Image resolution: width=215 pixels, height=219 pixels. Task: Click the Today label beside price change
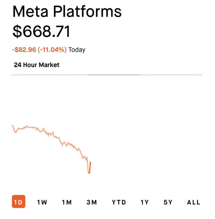(x=77, y=50)
